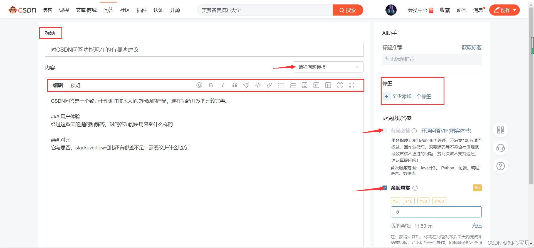534x248 pixels.
Task: Click the 搜索 search button
Action: [x=348, y=10]
